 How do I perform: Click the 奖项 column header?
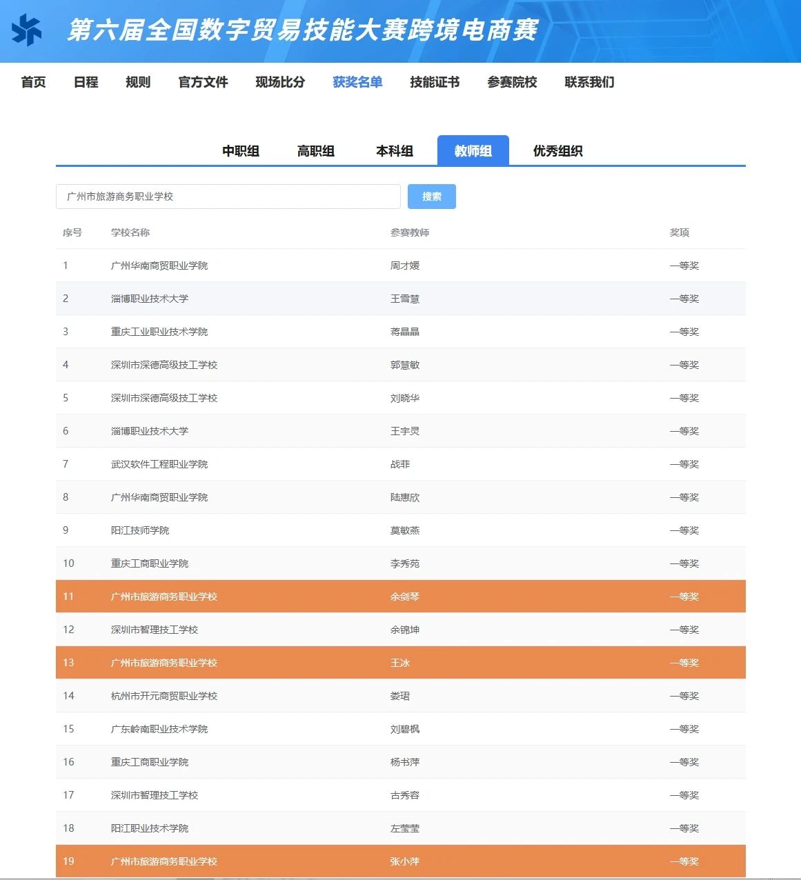(680, 232)
